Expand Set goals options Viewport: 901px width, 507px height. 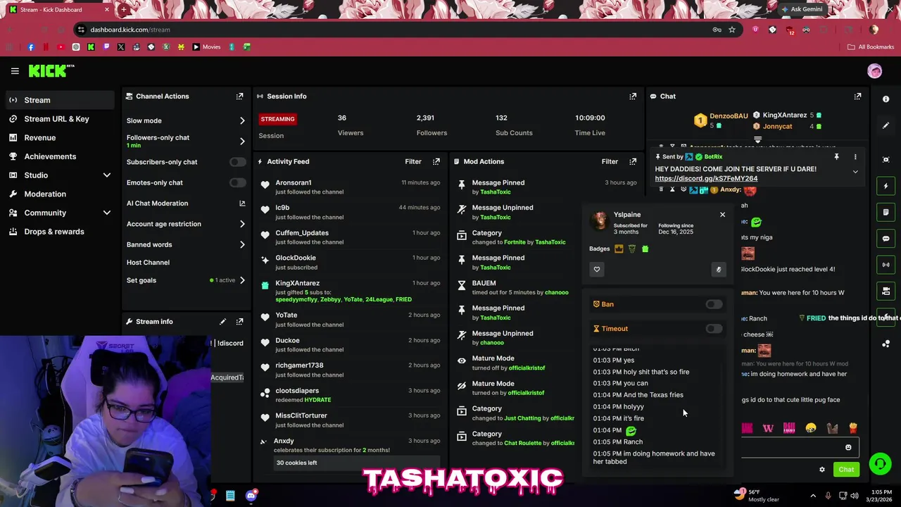(242, 280)
